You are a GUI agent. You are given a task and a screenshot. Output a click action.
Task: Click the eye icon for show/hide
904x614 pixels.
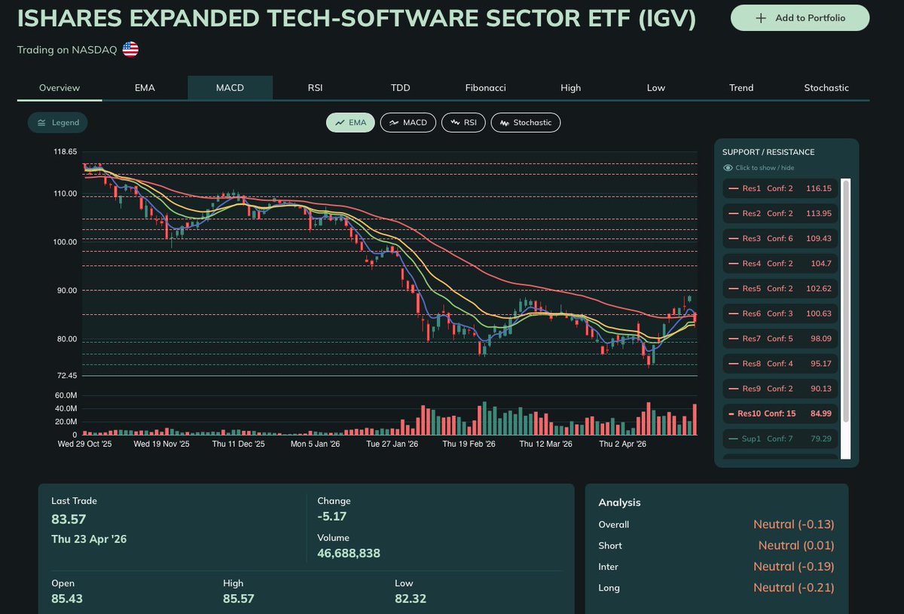click(x=728, y=168)
